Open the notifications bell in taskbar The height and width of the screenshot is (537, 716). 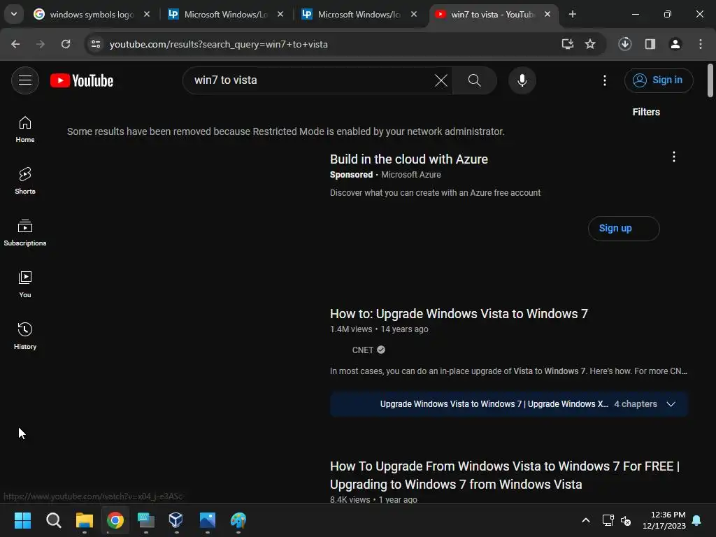[697, 520]
